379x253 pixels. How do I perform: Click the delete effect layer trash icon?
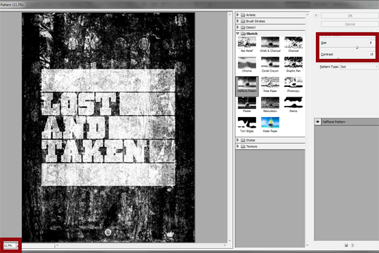352,245
